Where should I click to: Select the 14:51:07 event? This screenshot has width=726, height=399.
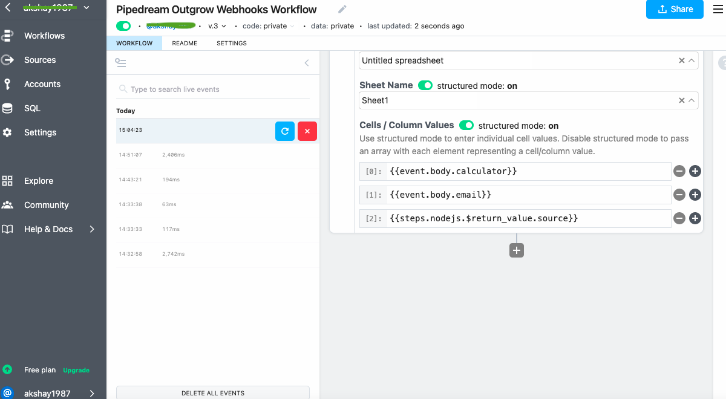click(213, 155)
